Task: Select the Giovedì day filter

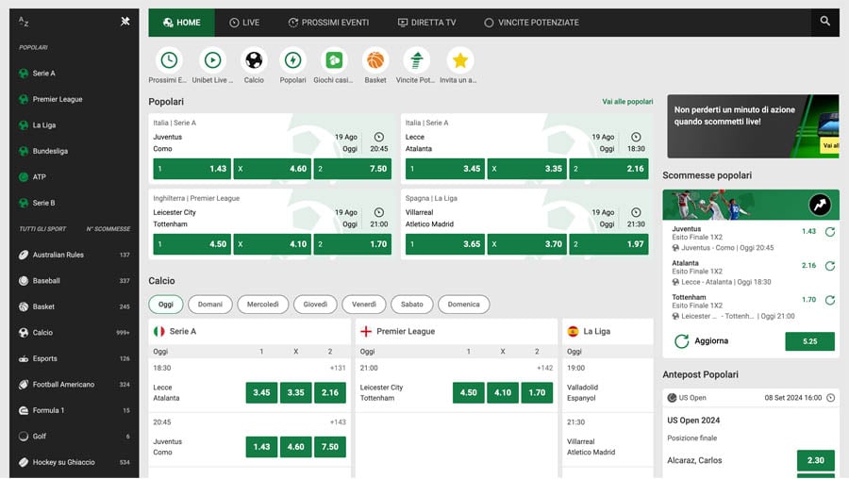Action: click(x=315, y=305)
